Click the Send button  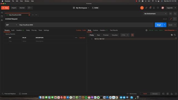click(159, 25)
